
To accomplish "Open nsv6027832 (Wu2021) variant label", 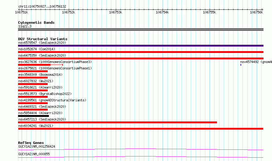I will pos(36,81).
